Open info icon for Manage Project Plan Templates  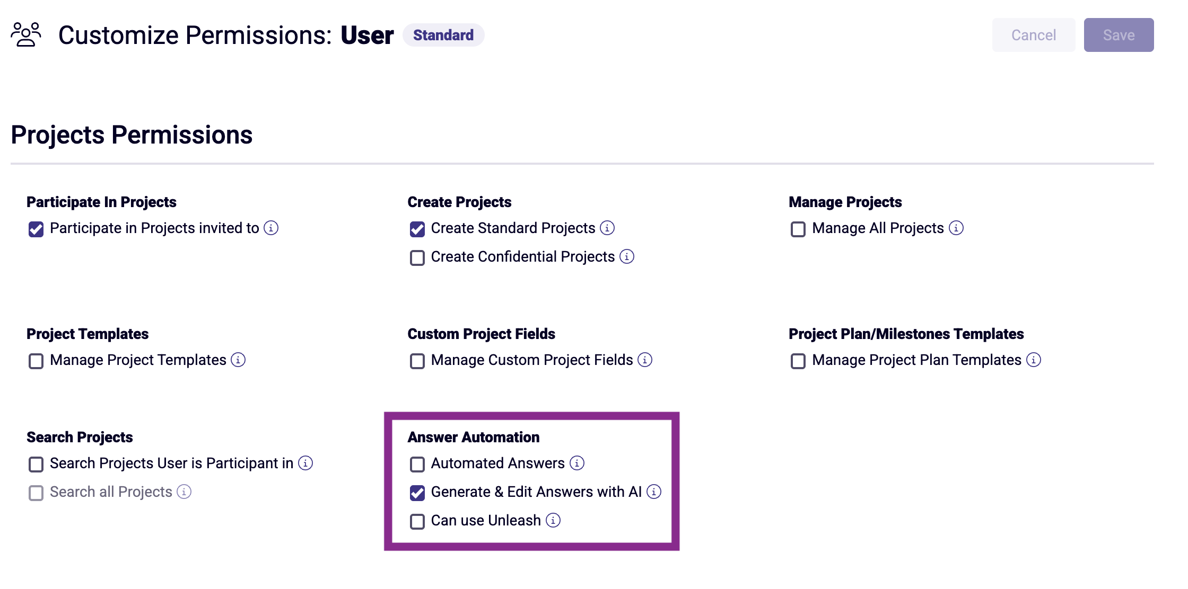(x=1034, y=360)
